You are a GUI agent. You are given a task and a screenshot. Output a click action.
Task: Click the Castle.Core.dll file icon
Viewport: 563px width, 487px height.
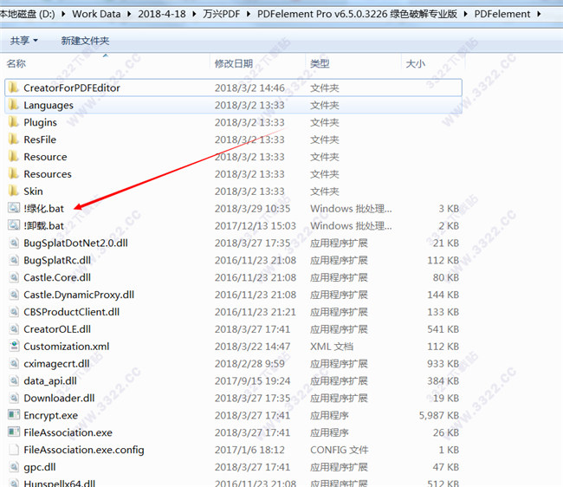(14, 277)
